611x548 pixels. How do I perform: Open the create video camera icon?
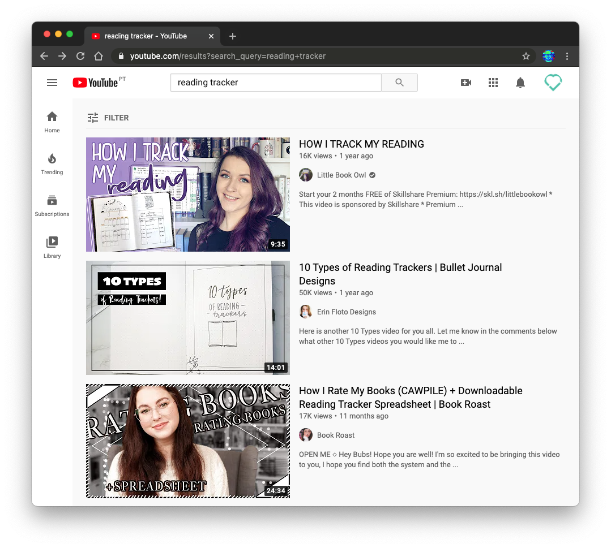(465, 83)
